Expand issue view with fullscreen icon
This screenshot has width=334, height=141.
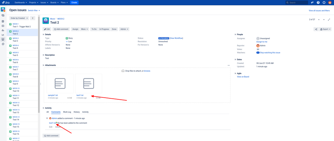(x=329, y=20)
